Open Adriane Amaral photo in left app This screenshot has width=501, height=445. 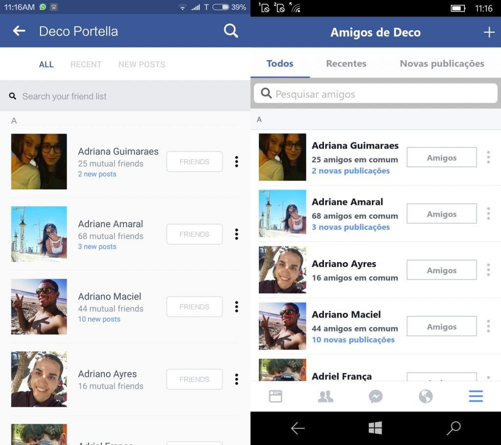coord(39,234)
